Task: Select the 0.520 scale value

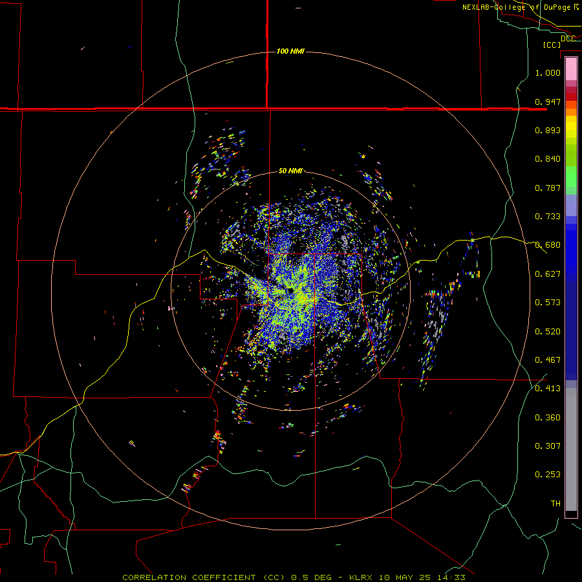Action: (x=548, y=332)
